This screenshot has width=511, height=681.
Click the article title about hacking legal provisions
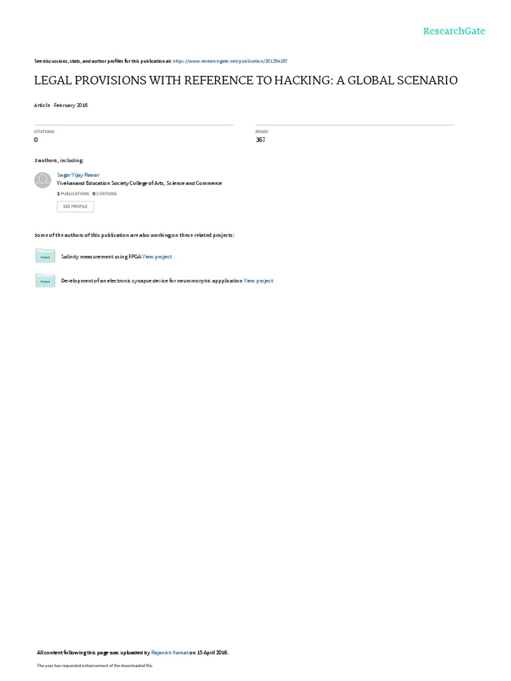click(246, 80)
